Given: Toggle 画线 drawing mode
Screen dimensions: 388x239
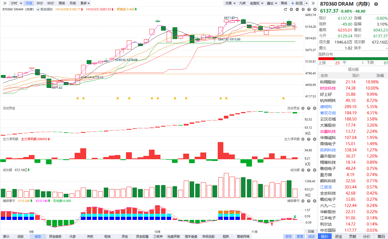Looking at the screenshot, I should 284,3.
